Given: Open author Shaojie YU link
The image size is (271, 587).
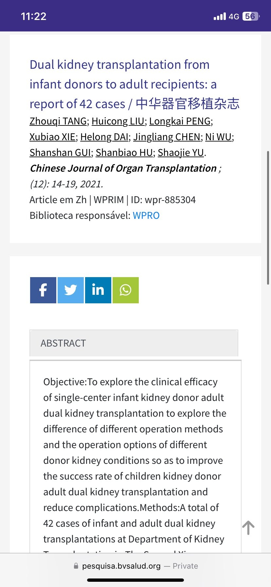Looking at the screenshot, I should [181, 153].
